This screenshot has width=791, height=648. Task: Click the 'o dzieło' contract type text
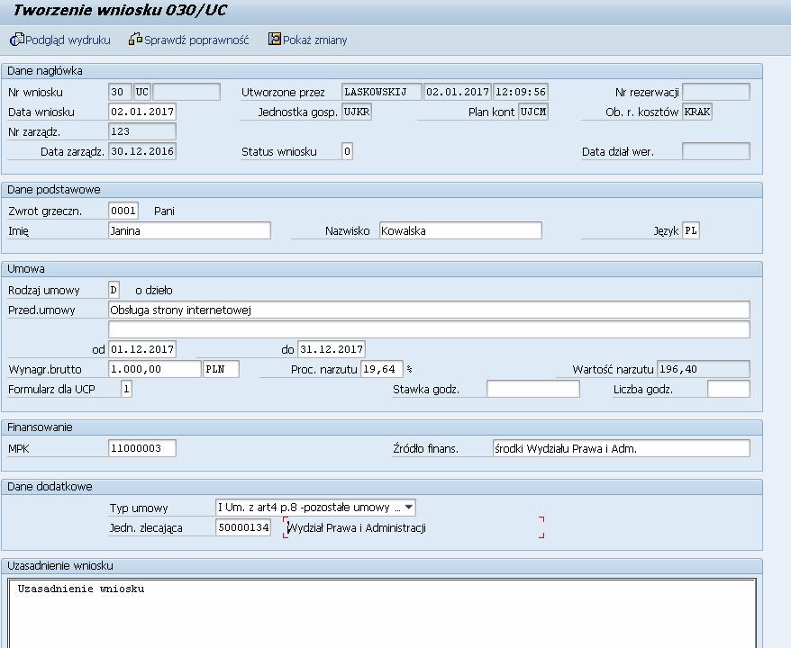tap(154, 290)
